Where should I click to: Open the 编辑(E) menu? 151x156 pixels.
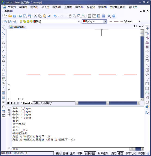[x=23, y=7]
